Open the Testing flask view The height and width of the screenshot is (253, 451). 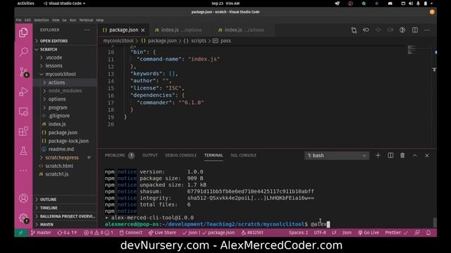pyautogui.click(x=23, y=151)
